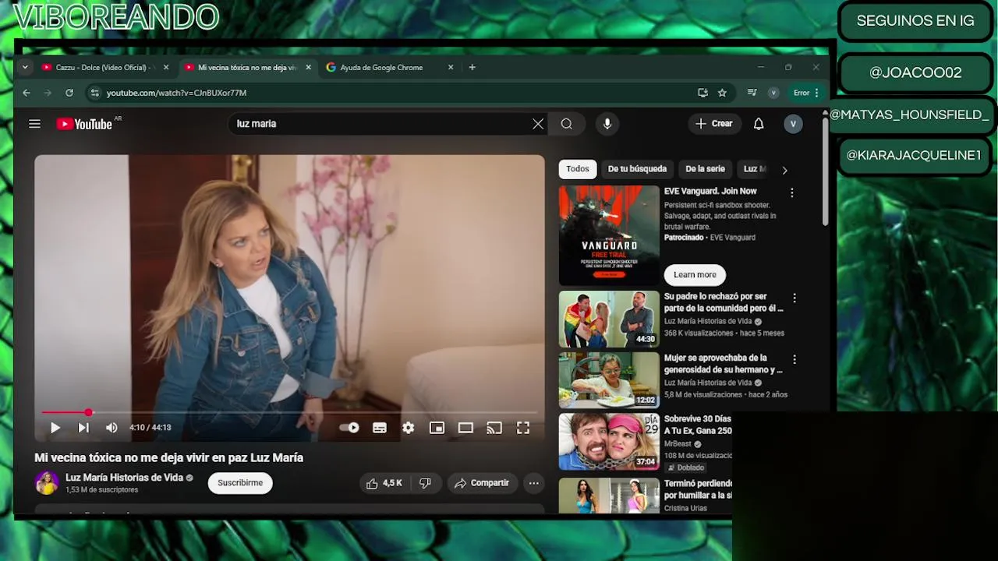
Task: Enable miniplayer mode
Action: point(437,428)
